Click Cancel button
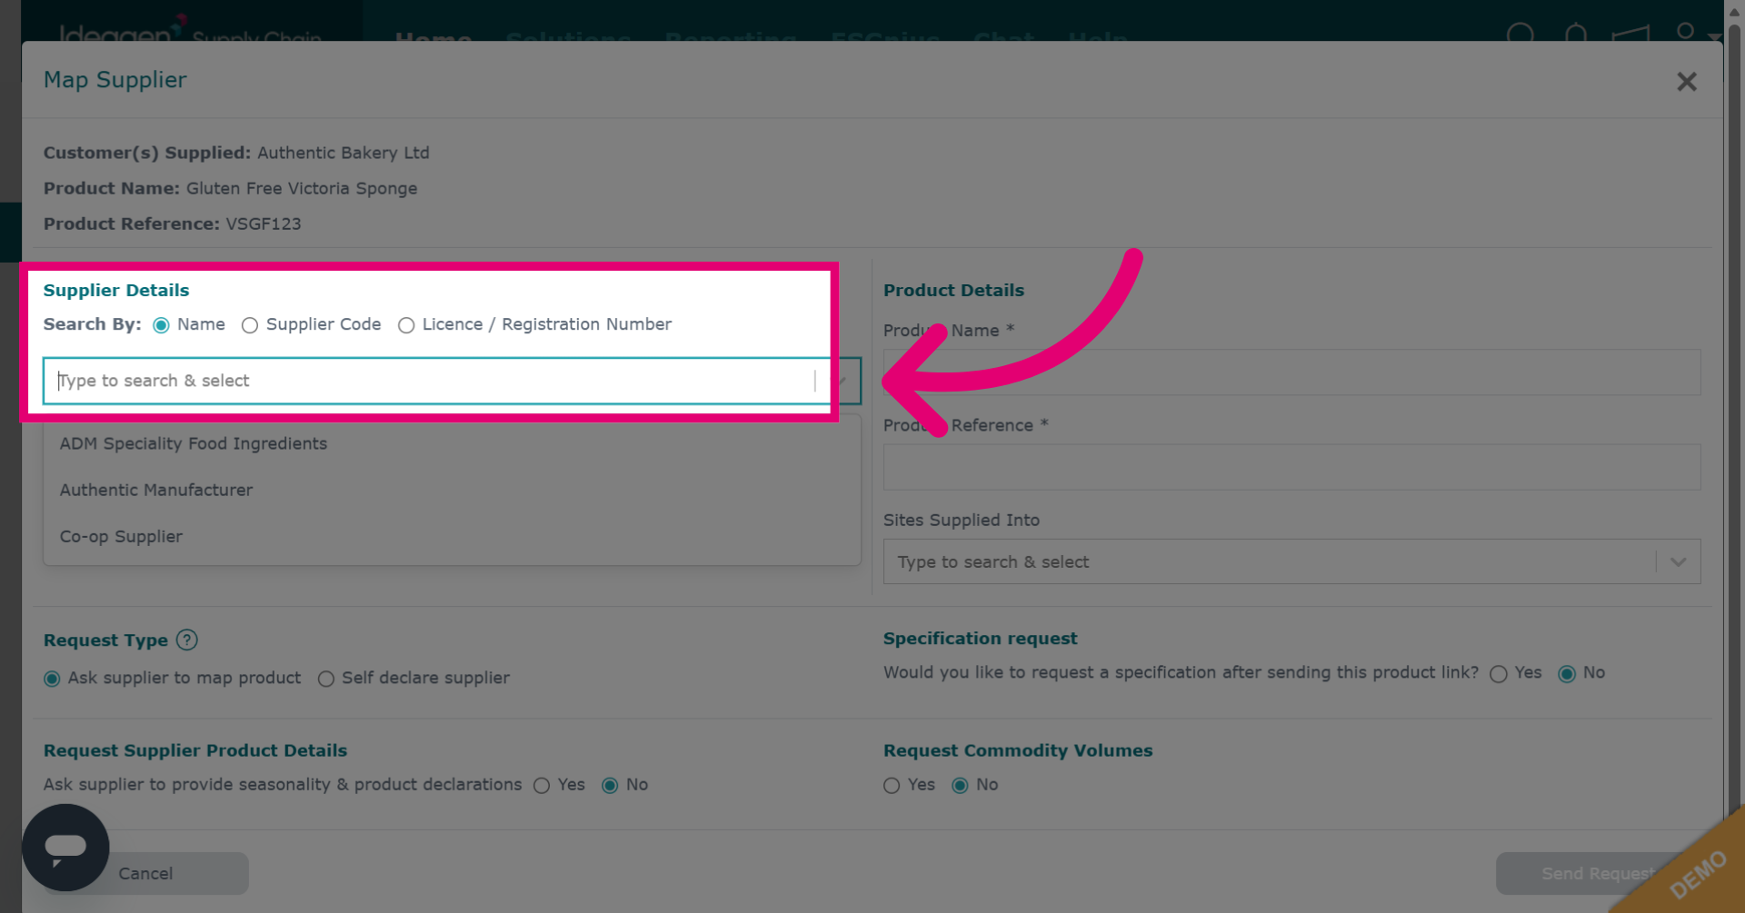The image size is (1745, 913). coord(145,873)
